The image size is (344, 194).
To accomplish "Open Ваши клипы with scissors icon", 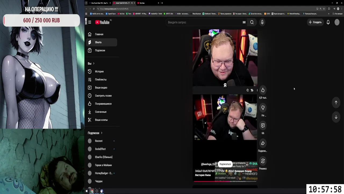I will 101,120.
